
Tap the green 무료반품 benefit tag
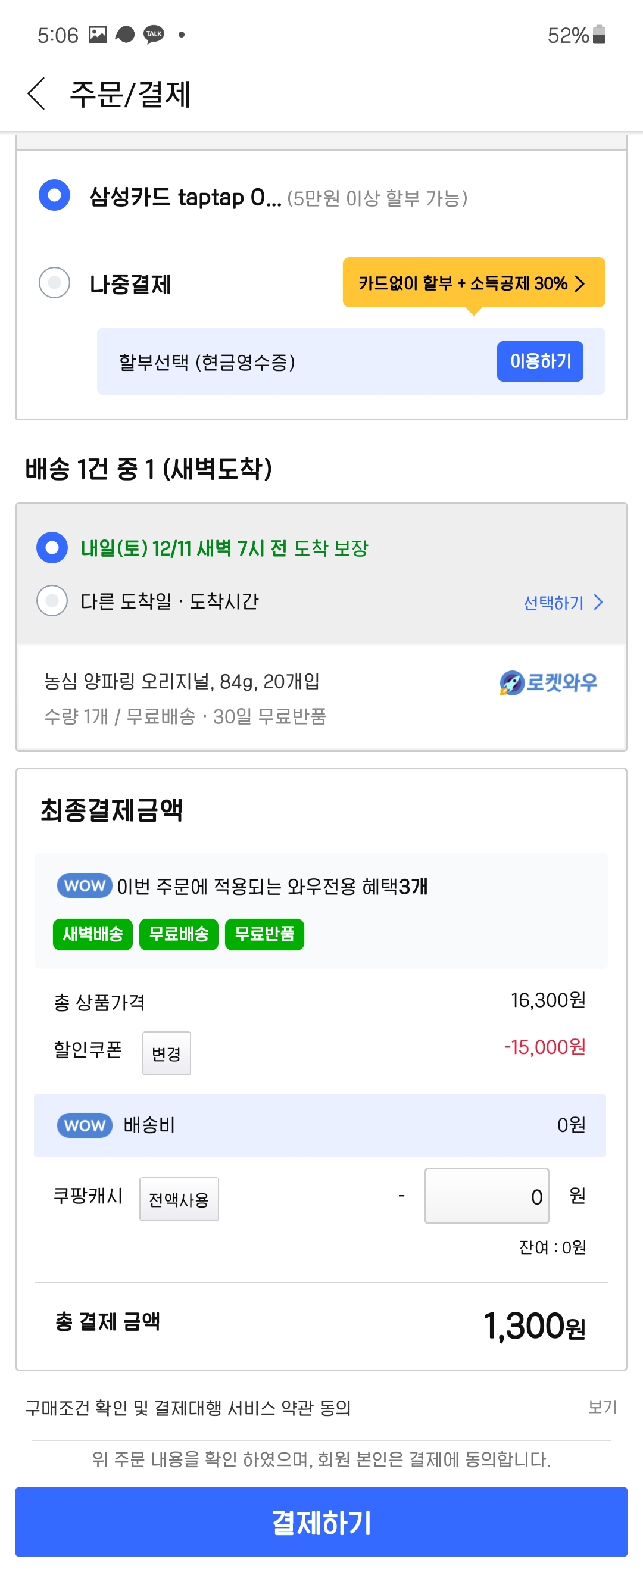[x=265, y=934]
